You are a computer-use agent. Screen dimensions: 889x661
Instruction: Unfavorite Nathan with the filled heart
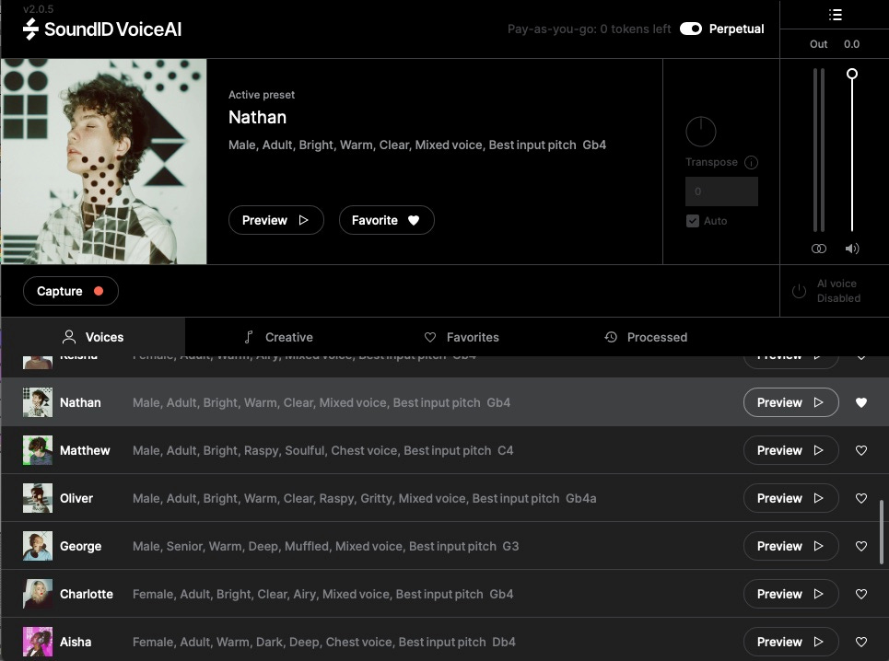[x=861, y=402]
